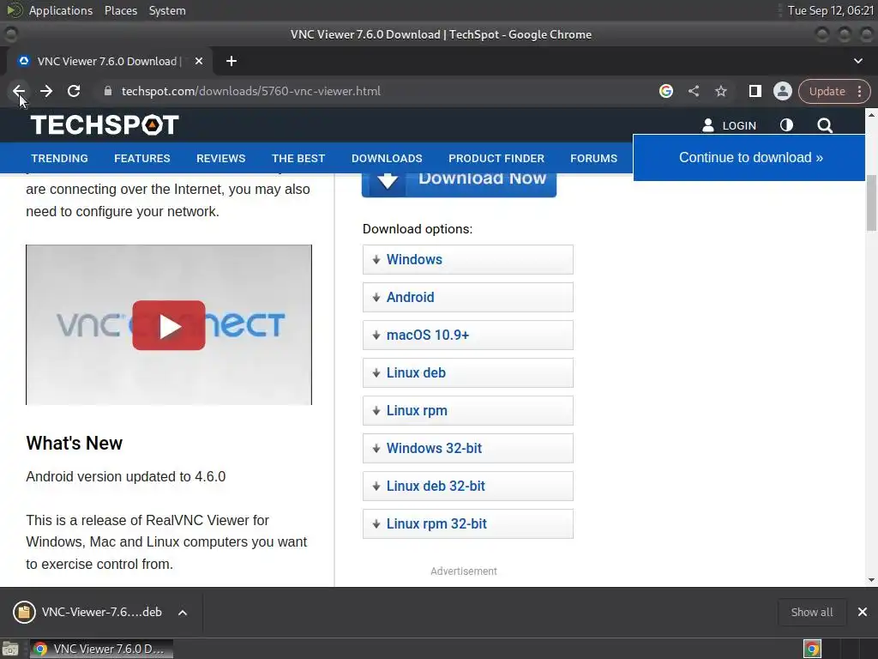This screenshot has height=659, width=878.
Task: Click the page's vertical scrollbar thumb
Action: point(871,203)
